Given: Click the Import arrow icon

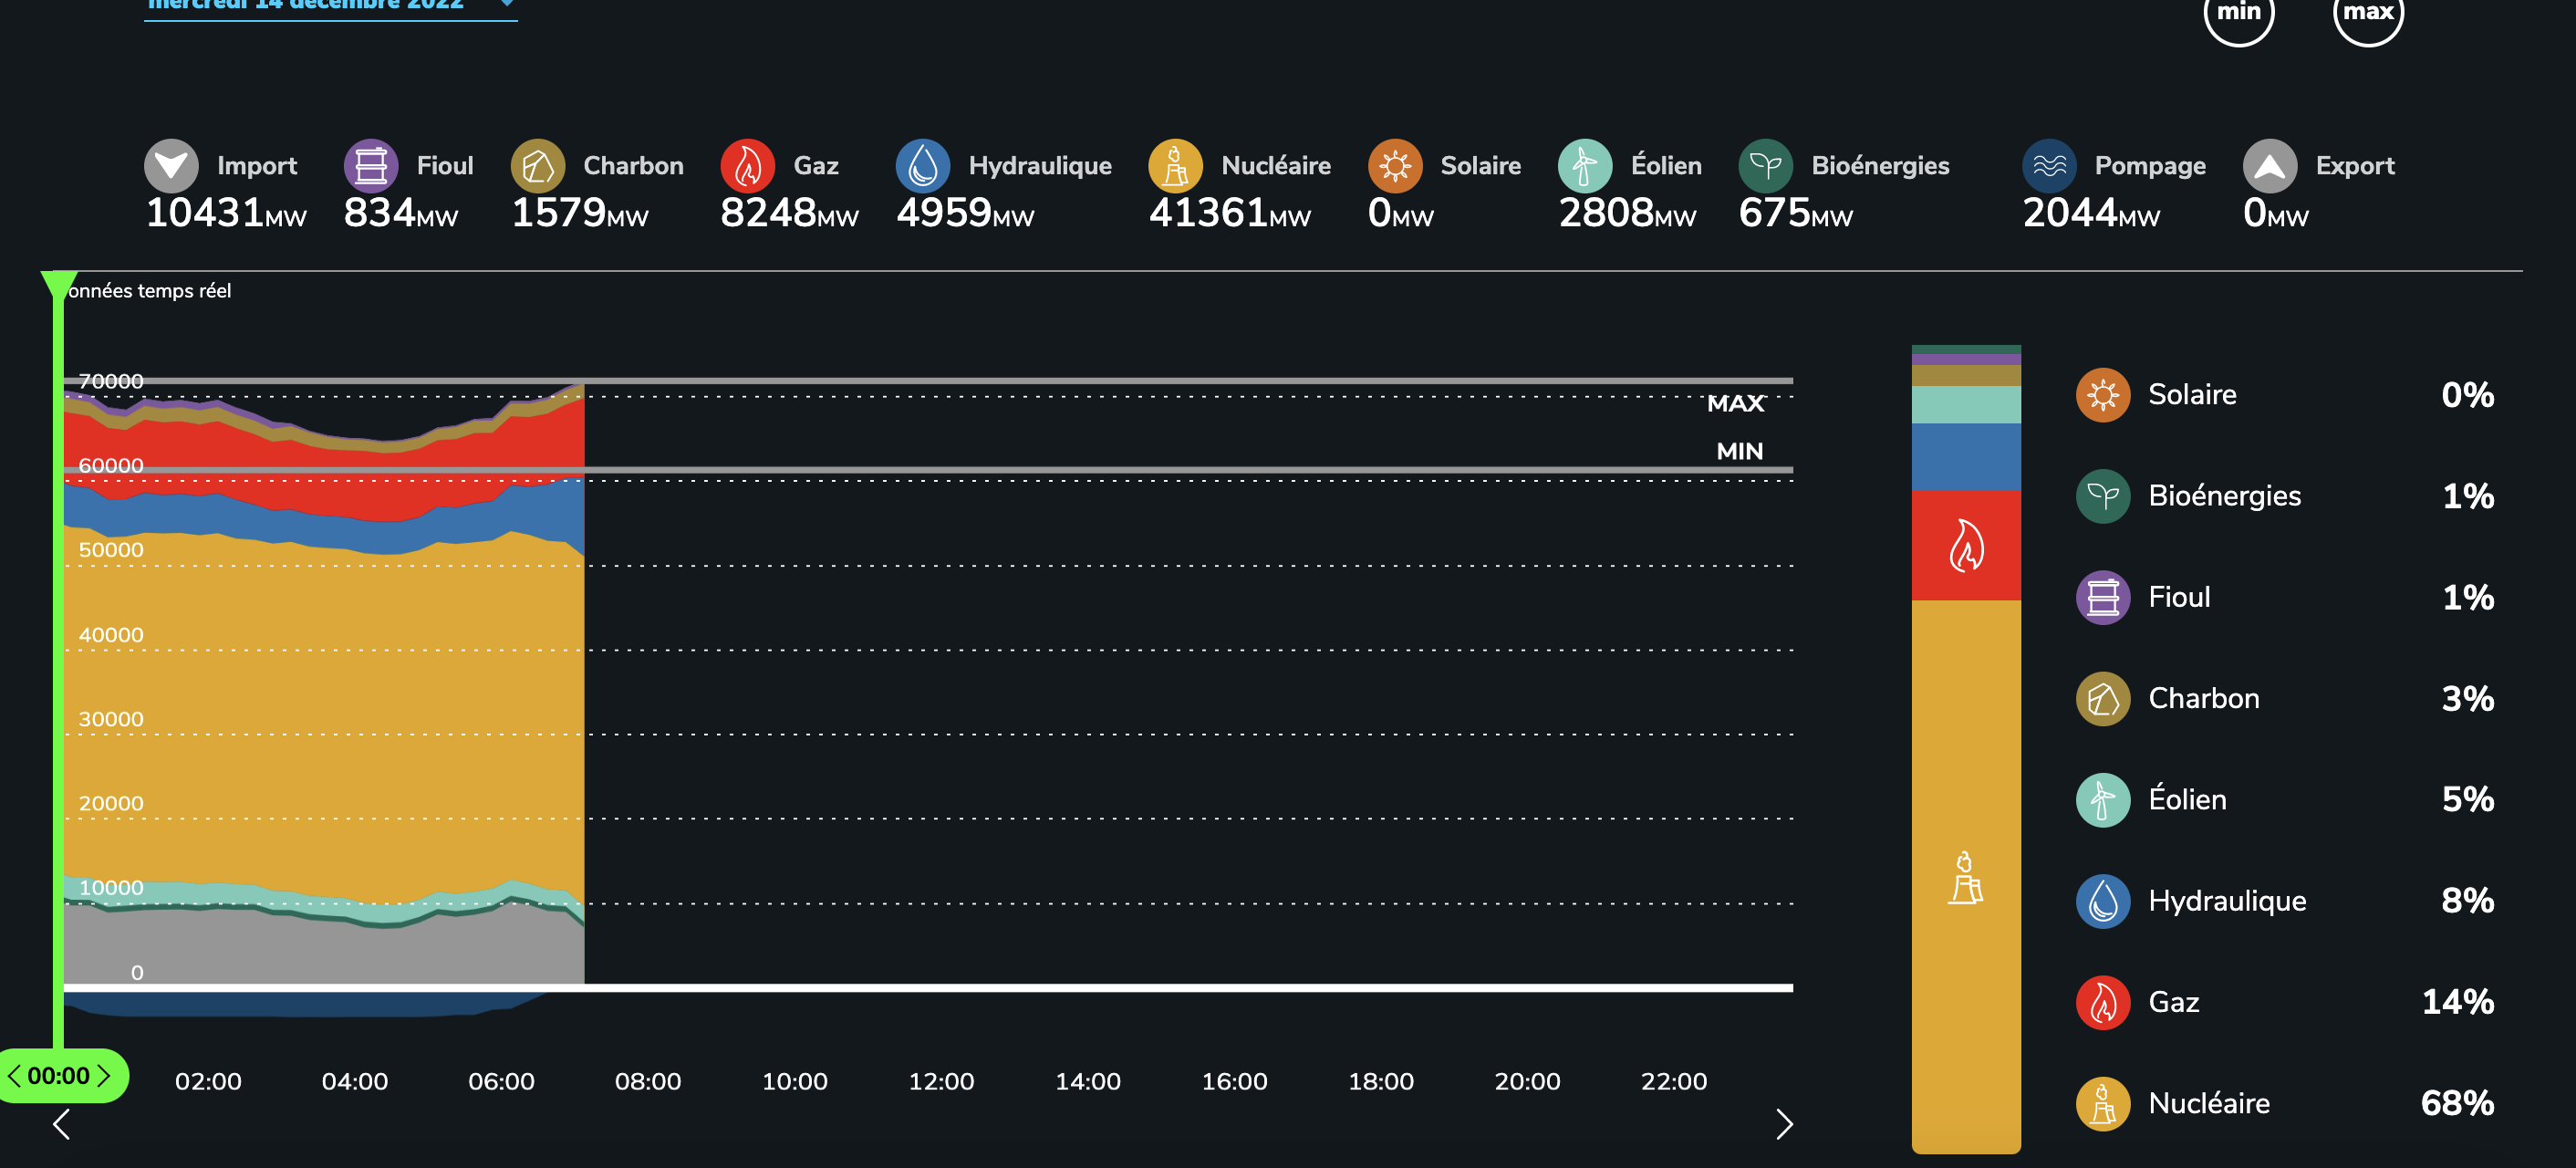Looking at the screenshot, I should pos(171,166).
